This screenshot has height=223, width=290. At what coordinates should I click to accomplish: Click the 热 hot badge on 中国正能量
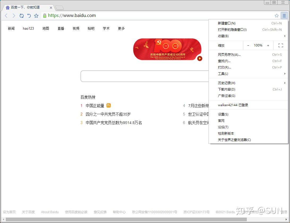108,105
